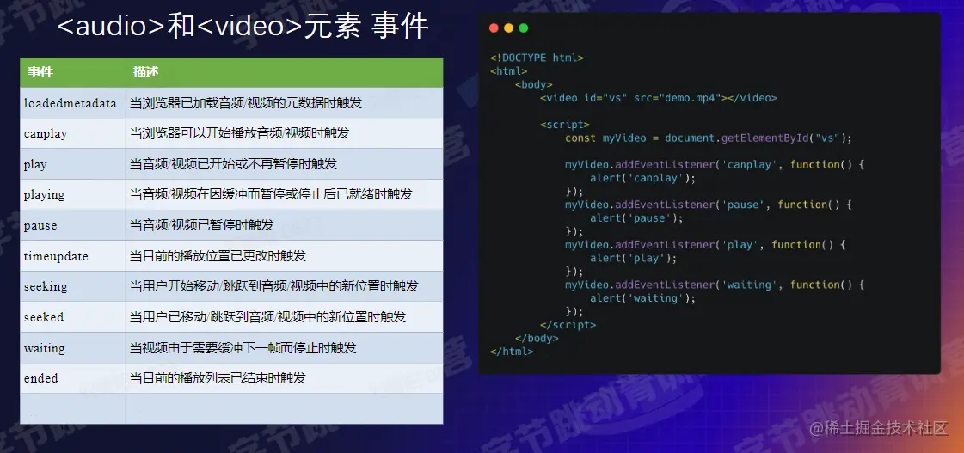Click description '当音频/视频已开始或不再暂停时触发'
The image size is (964, 453).
[233, 164]
